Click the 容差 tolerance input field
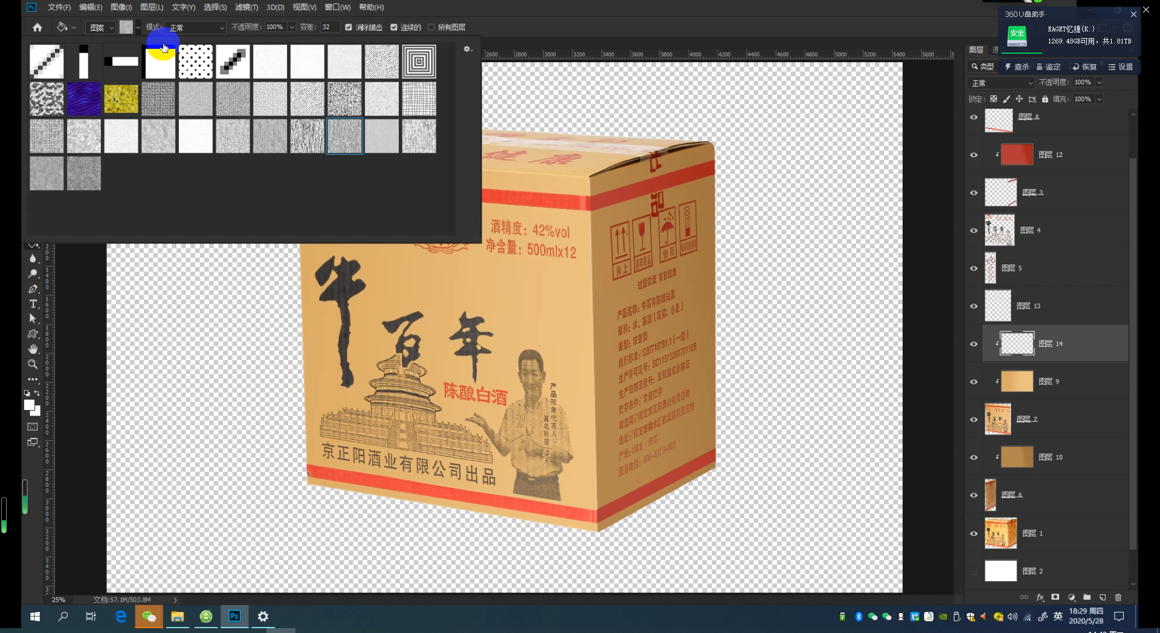 [329, 27]
